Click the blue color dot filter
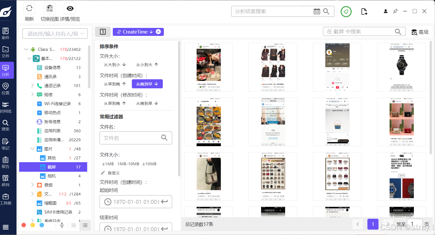The image size is (435, 235). point(42,225)
